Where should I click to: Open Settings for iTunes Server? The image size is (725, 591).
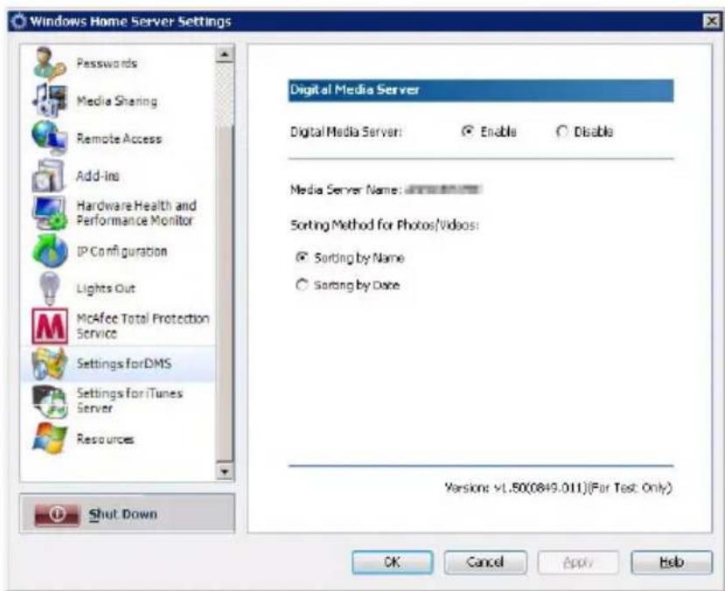tap(118, 401)
